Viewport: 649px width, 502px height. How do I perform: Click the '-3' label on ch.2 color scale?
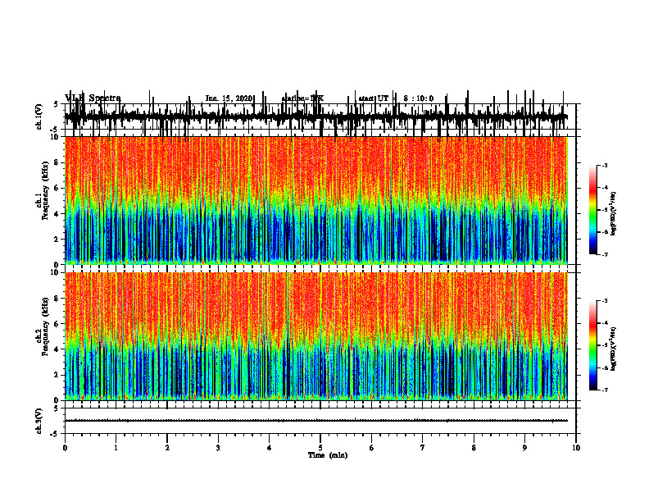point(605,301)
